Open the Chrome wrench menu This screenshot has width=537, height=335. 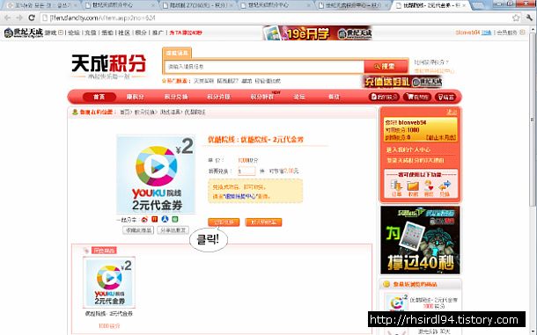(x=529, y=18)
